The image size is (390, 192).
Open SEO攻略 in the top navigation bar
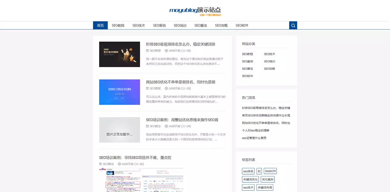(221, 26)
